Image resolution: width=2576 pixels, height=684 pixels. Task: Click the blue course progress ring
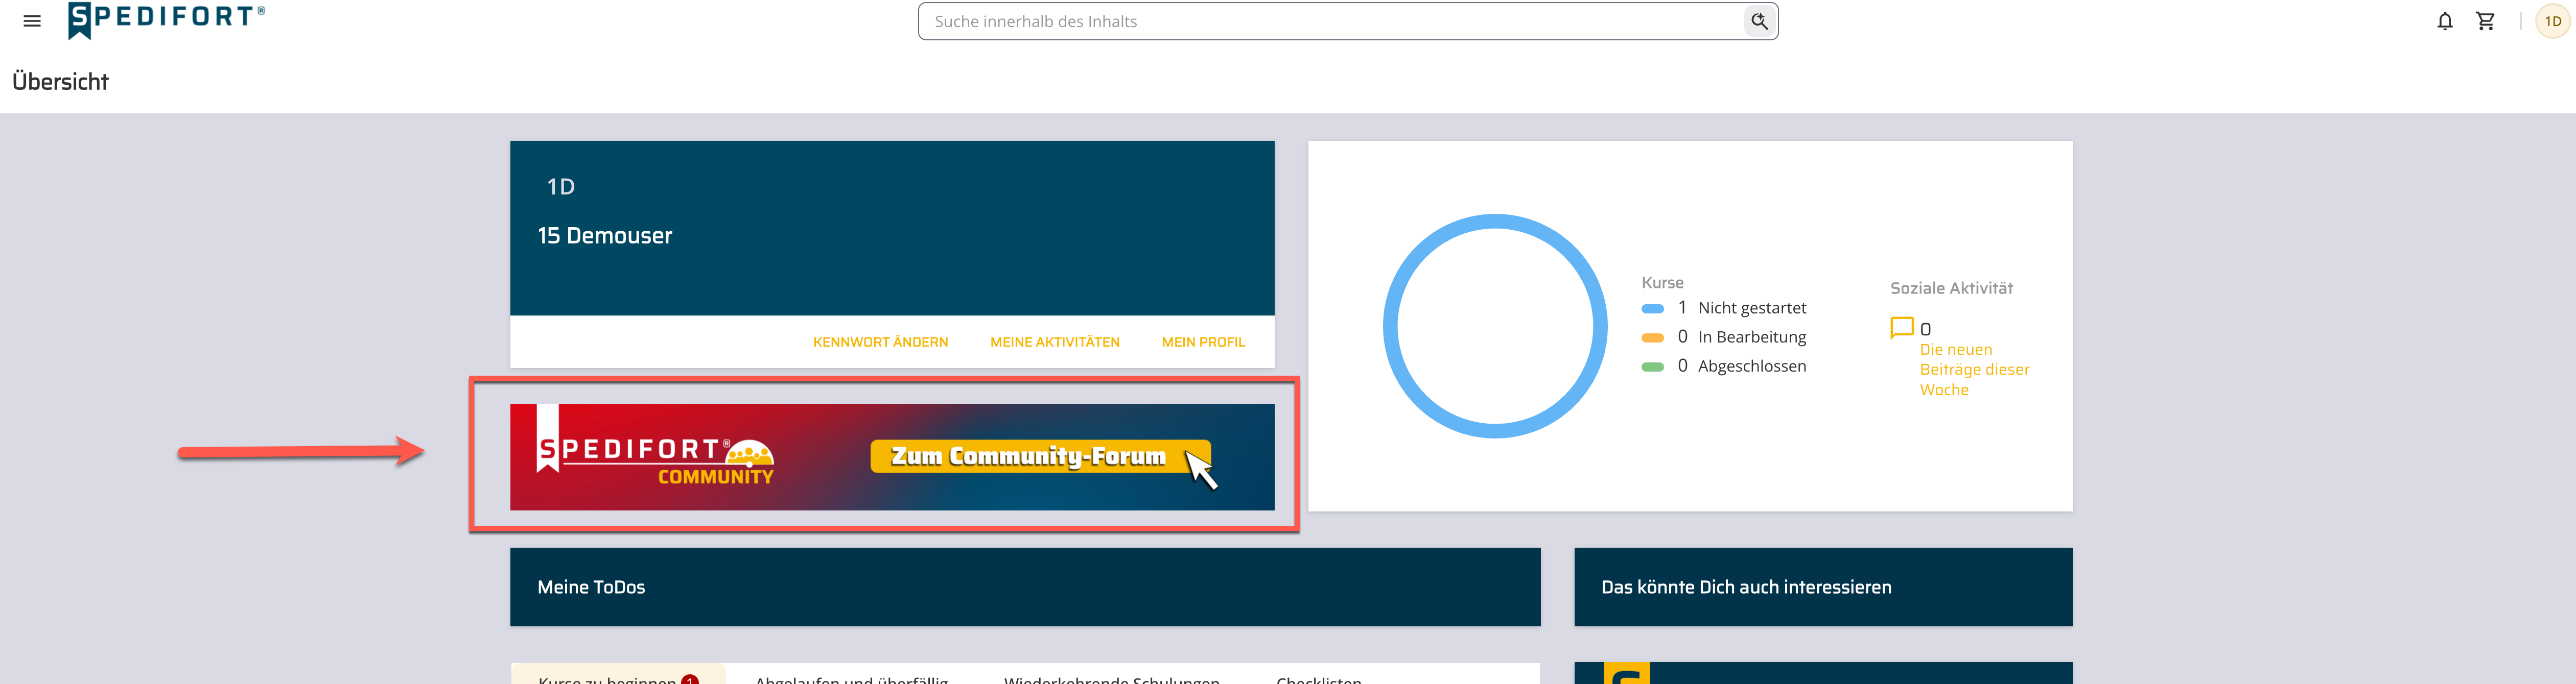[1494, 326]
